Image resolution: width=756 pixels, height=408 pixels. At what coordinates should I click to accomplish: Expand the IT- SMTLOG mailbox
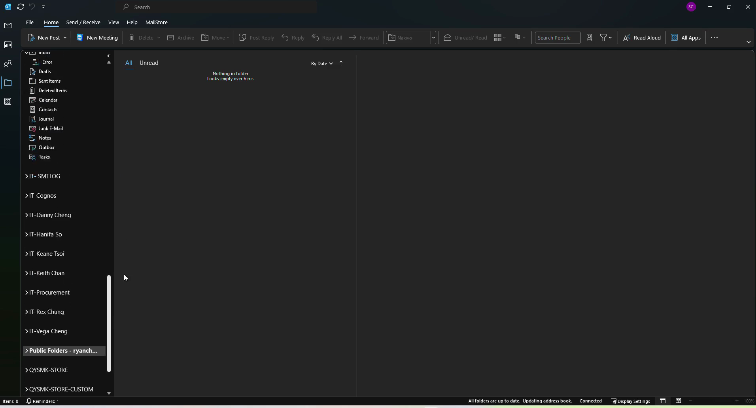[26, 176]
